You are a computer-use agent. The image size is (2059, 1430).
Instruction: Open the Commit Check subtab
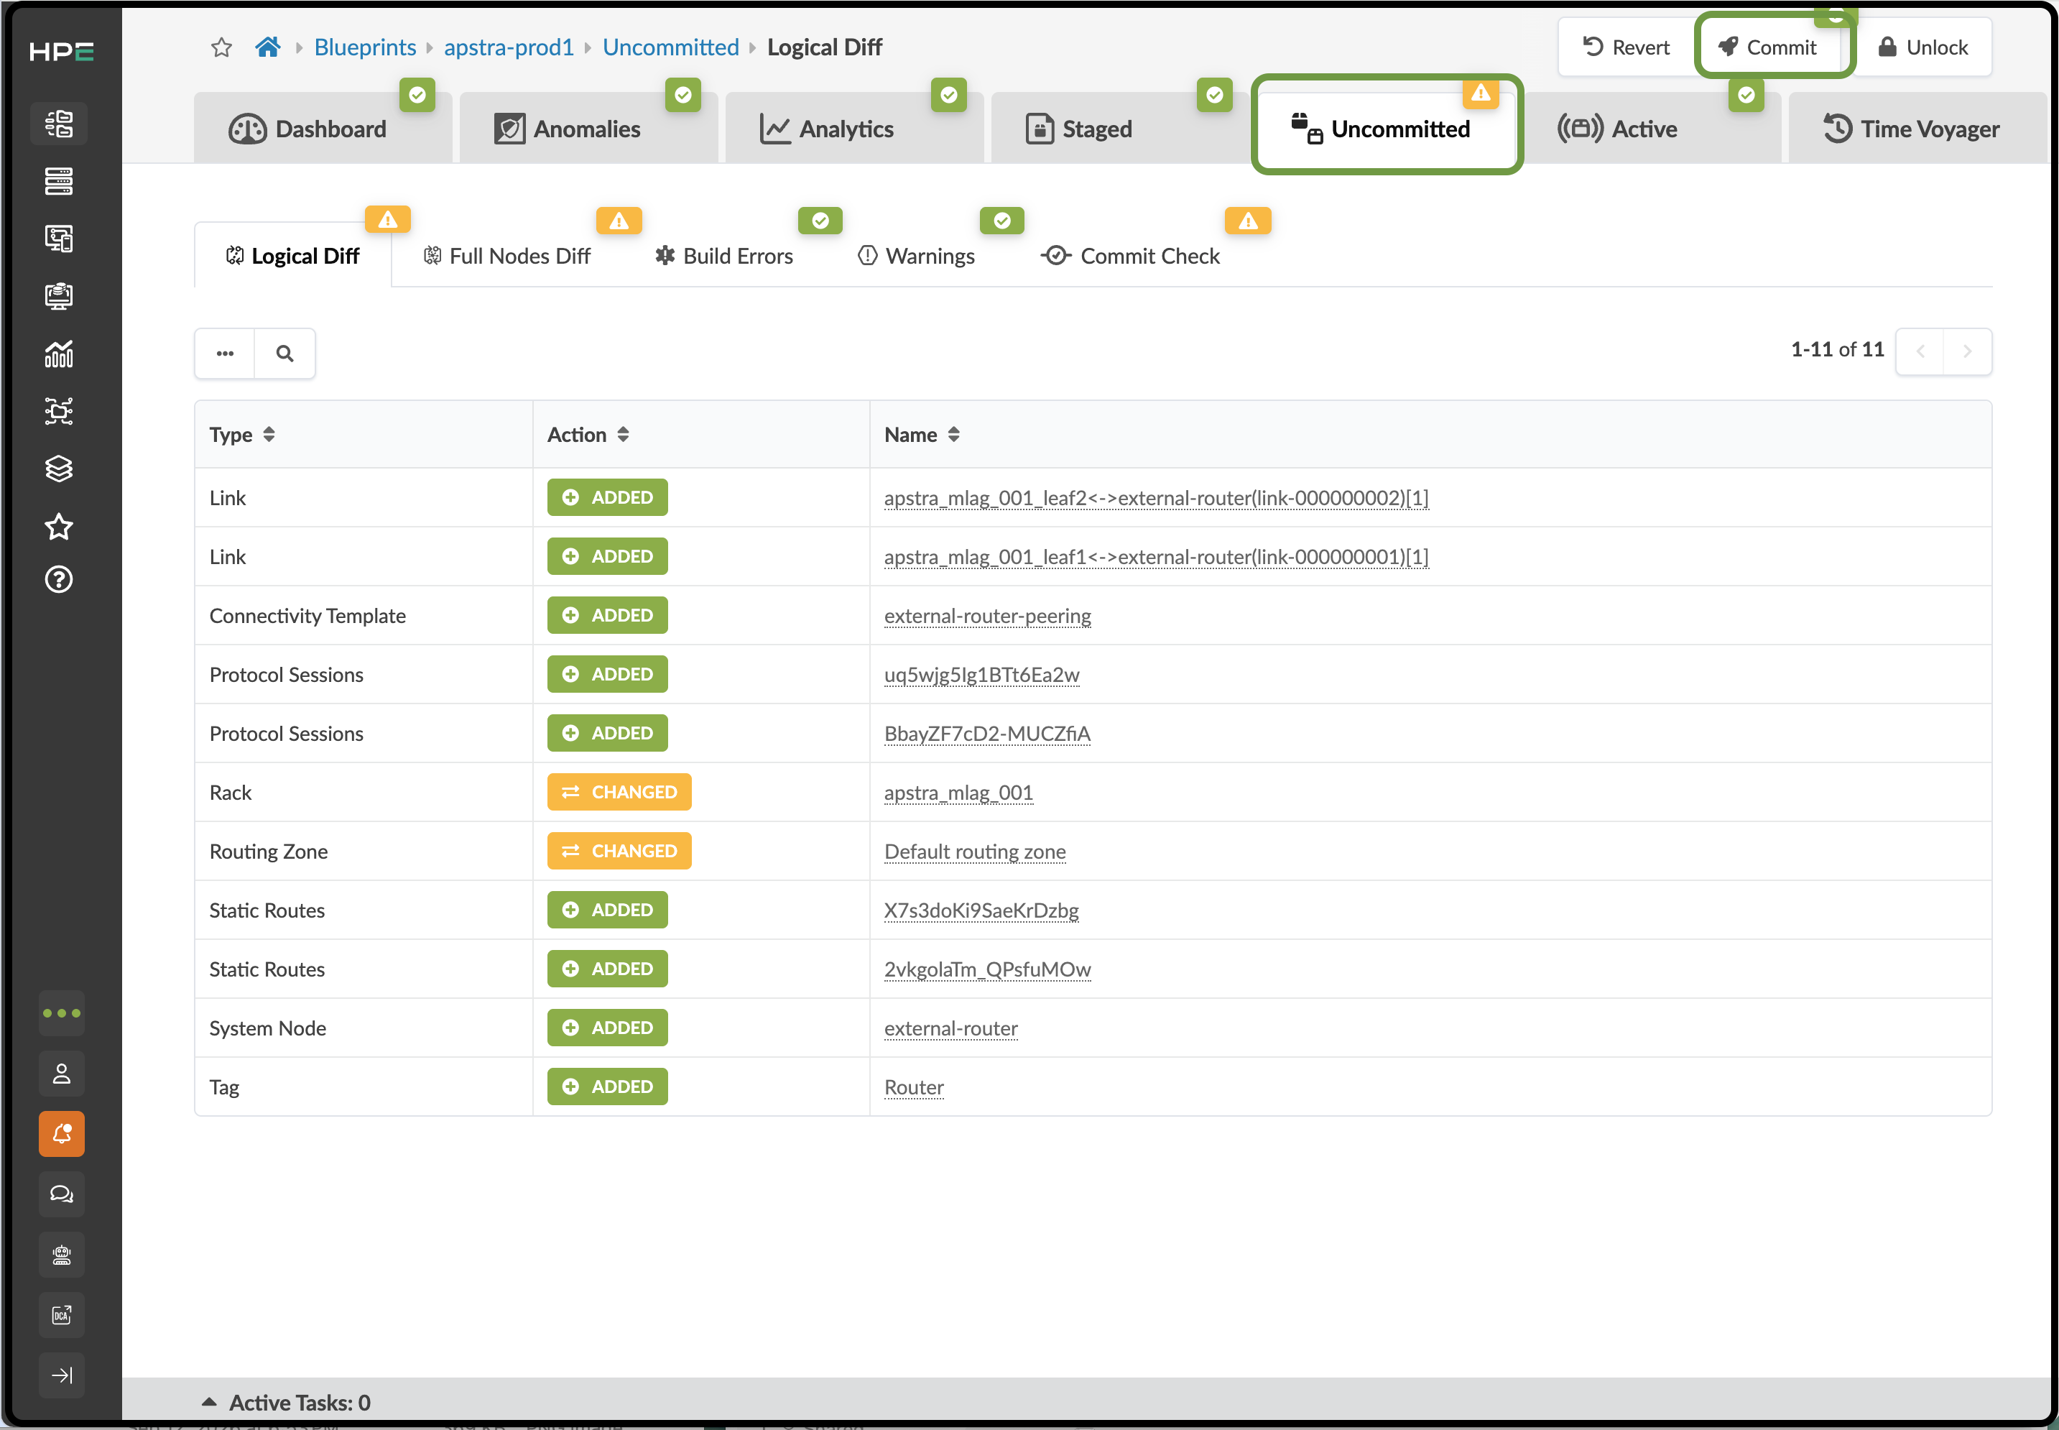pos(1130,257)
